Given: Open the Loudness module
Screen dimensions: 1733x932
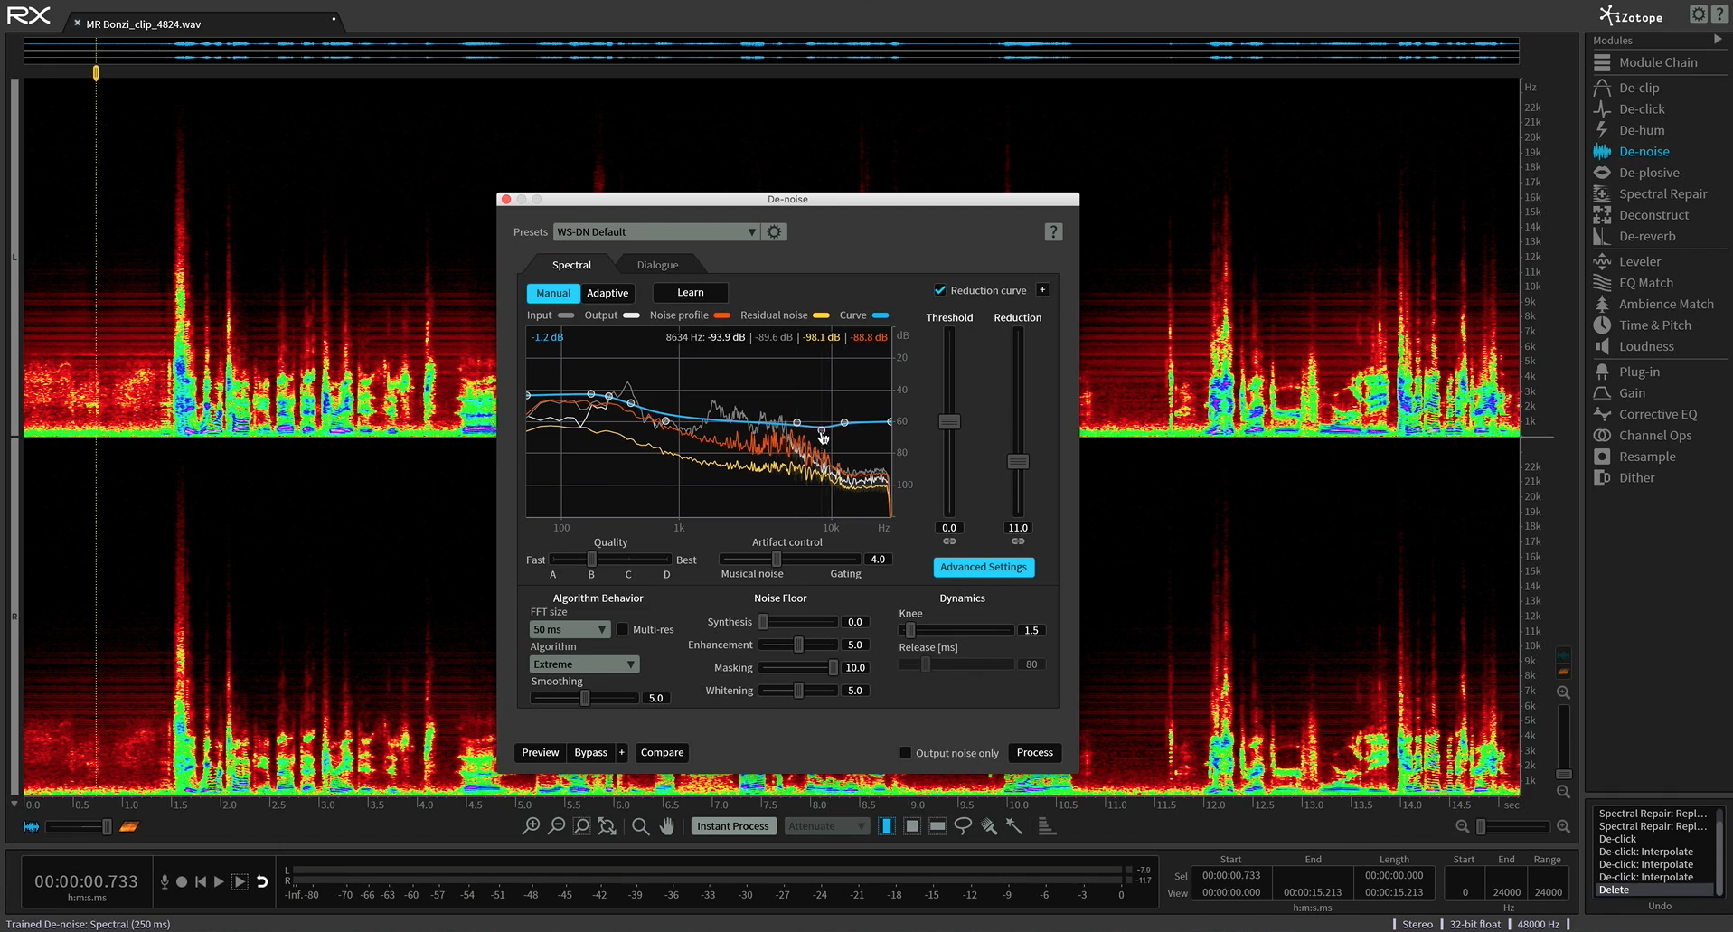Looking at the screenshot, I should tap(1645, 346).
